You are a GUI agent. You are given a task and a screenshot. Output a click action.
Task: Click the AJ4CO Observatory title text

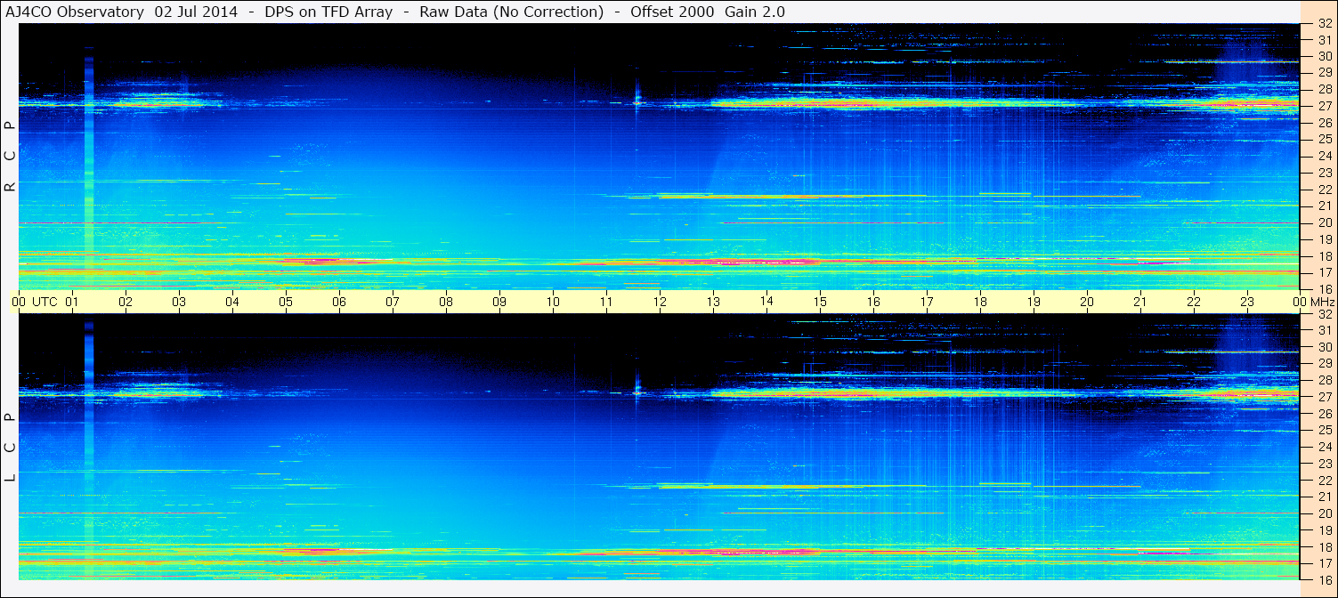coord(77,12)
